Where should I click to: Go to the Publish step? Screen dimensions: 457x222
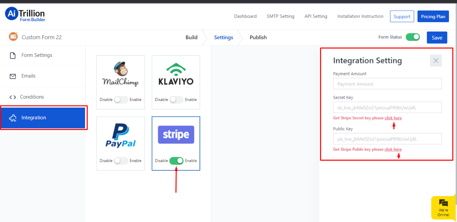pos(258,37)
